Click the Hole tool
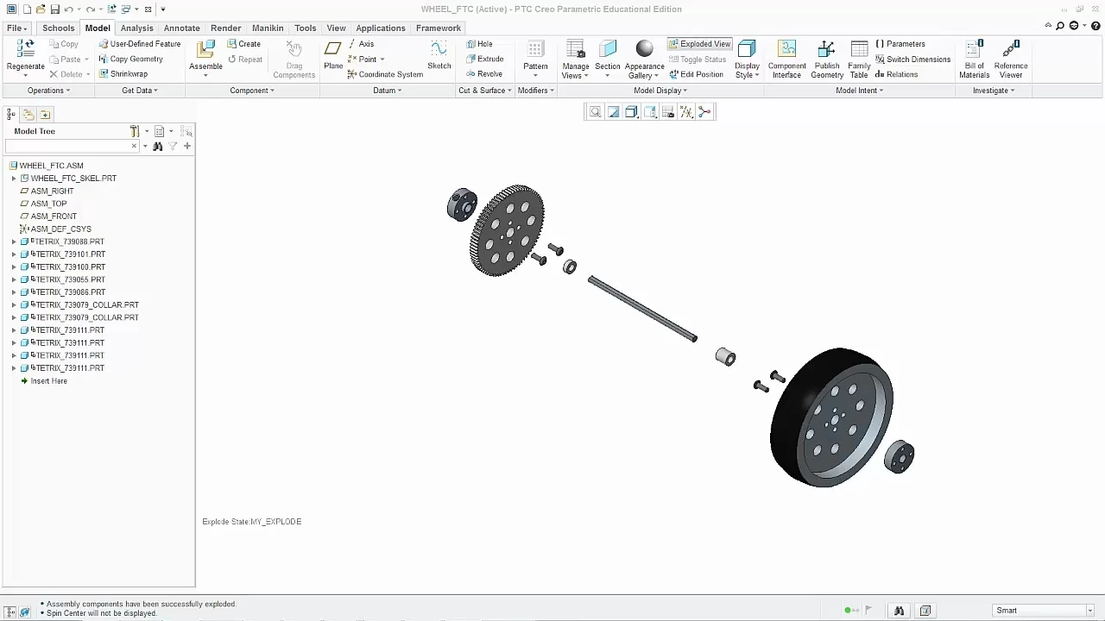Screen dimensions: 1105x621 tap(479, 44)
